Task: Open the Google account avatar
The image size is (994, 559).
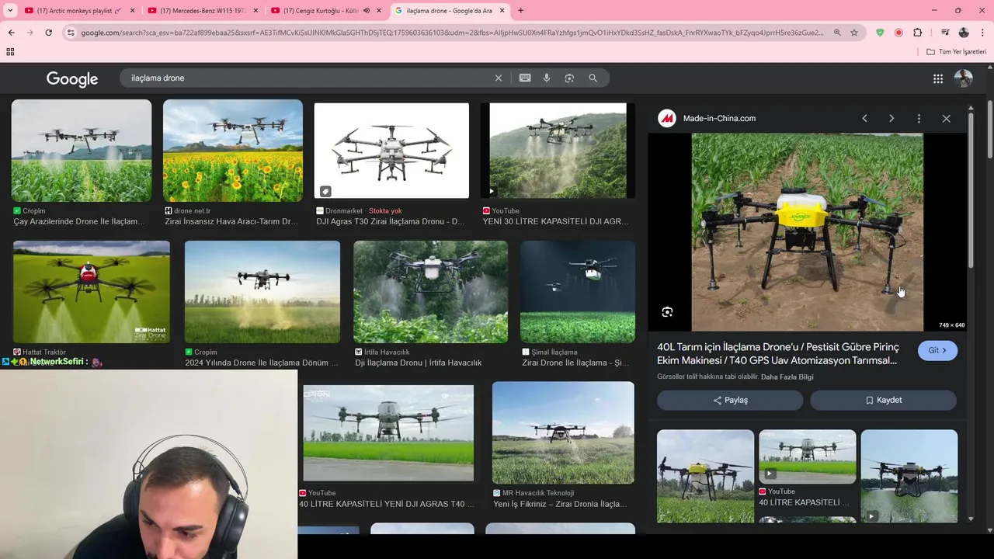Action: click(964, 78)
